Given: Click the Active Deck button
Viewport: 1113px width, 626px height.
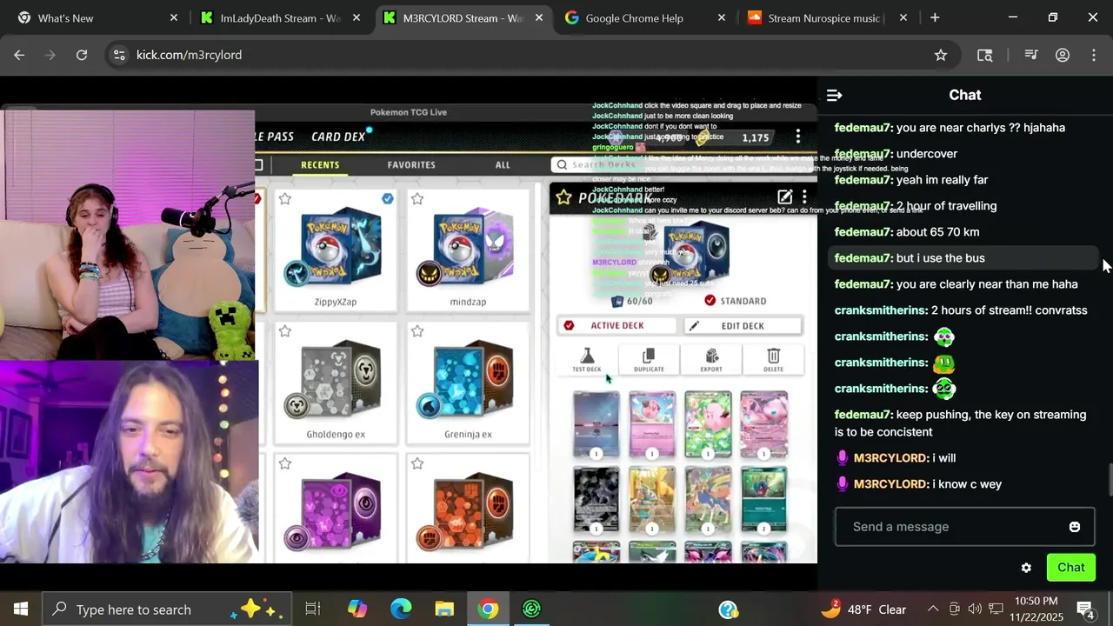Looking at the screenshot, I should (x=616, y=325).
